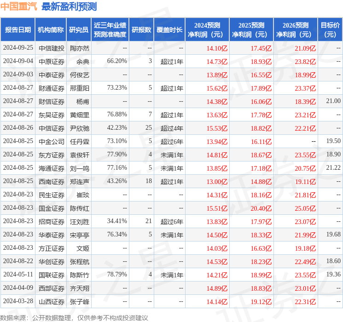Click analyst name 余典
343x322 pixels.
click(83, 62)
